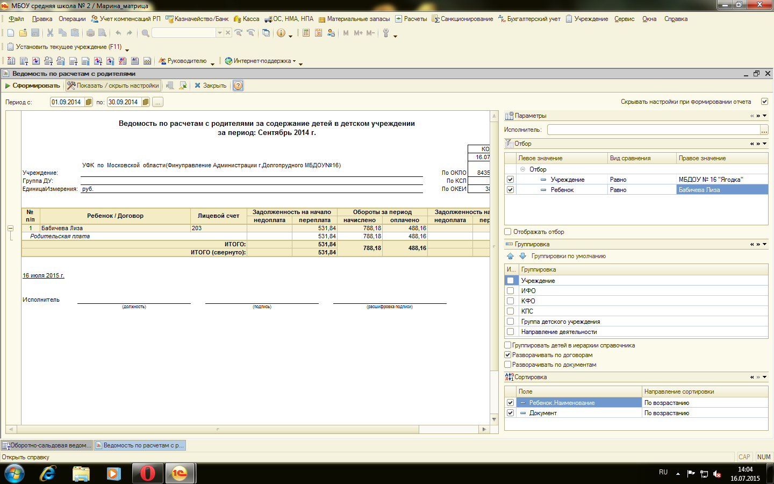The width and height of the screenshot is (774, 484).
Task: Check the Группа детского учреждения grouping checkbox
Action: click(511, 322)
